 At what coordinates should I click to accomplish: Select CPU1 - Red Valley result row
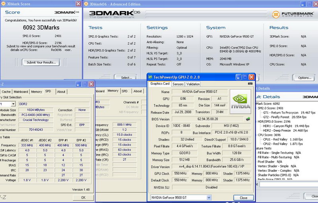(283, 139)
